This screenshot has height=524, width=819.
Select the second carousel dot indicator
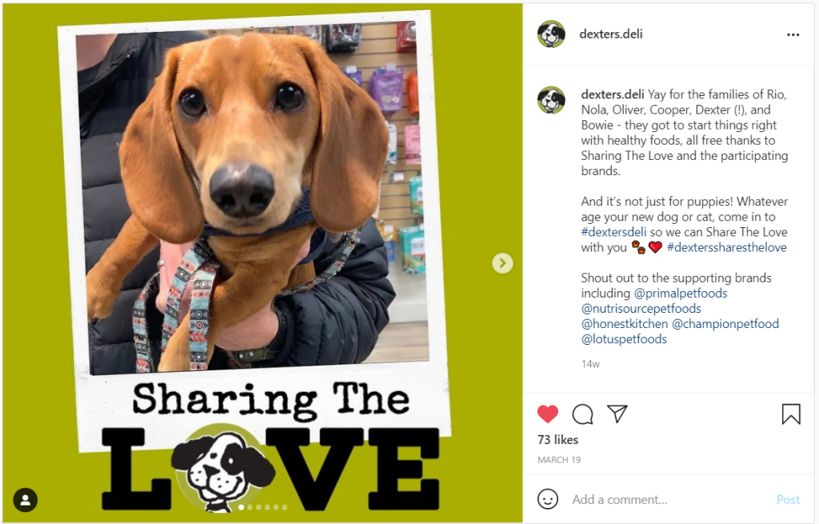pyautogui.click(x=250, y=507)
